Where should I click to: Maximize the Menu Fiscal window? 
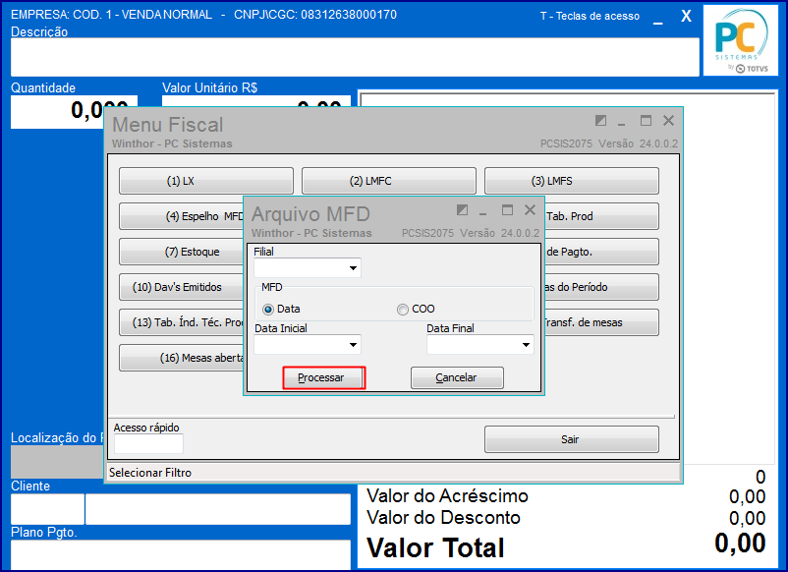pyautogui.click(x=646, y=121)
